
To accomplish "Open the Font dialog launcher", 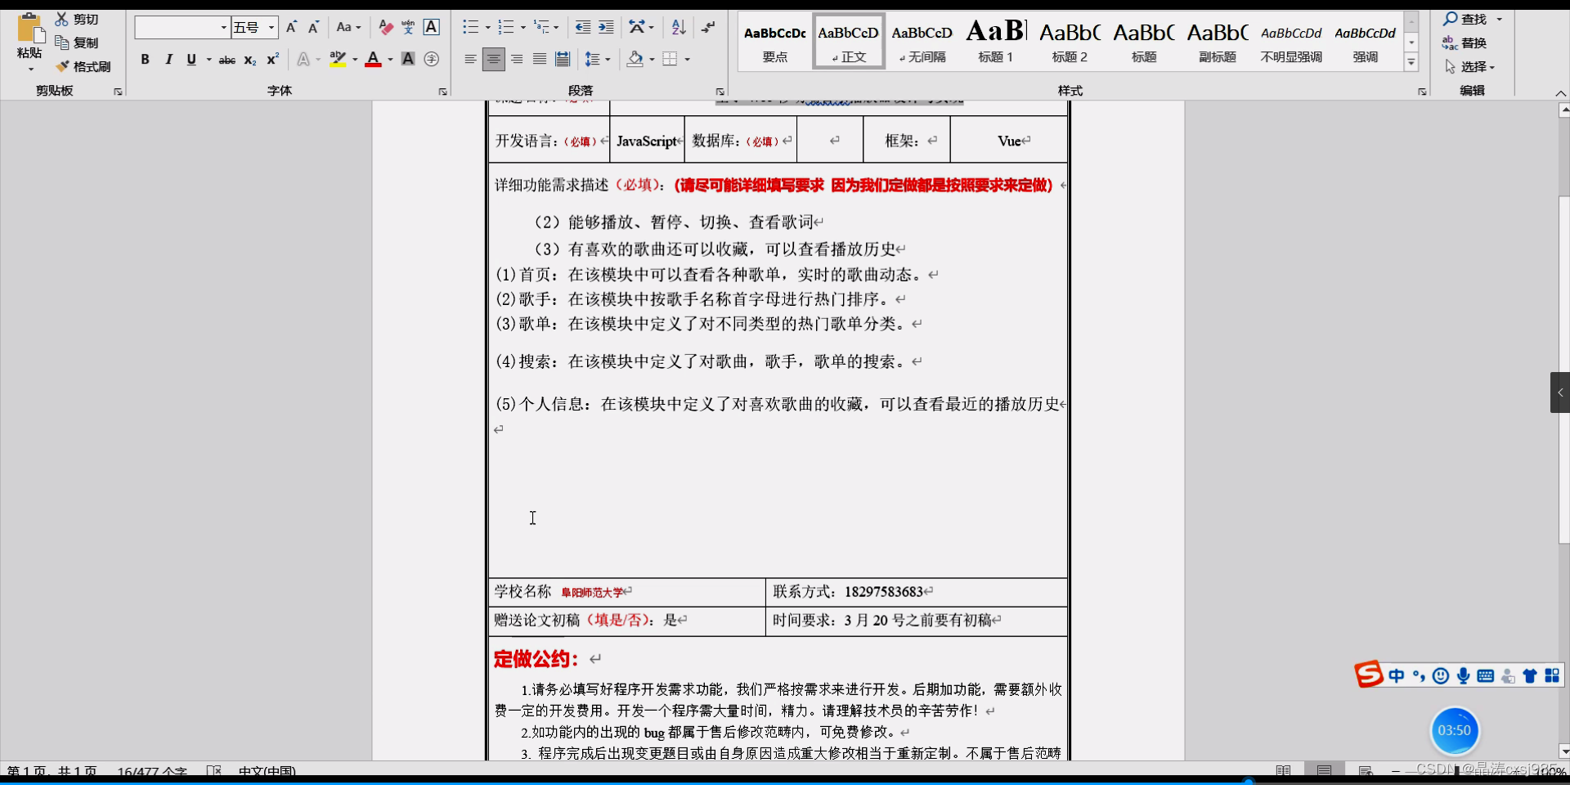I will (x=443, y=92).
